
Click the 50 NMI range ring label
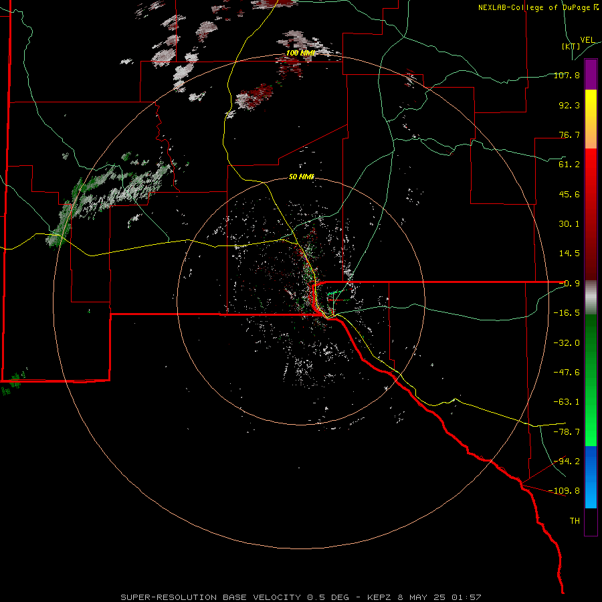(x=302, y=177)
